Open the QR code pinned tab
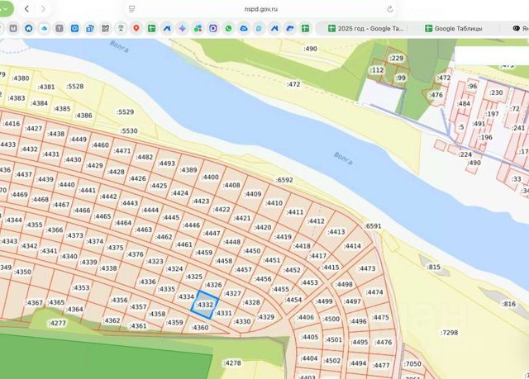This screenshot has width=529, height=379. coord(106,29)
